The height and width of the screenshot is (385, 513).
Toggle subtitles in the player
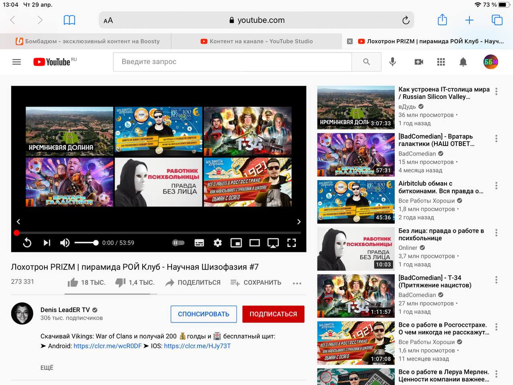pos(199,243)
